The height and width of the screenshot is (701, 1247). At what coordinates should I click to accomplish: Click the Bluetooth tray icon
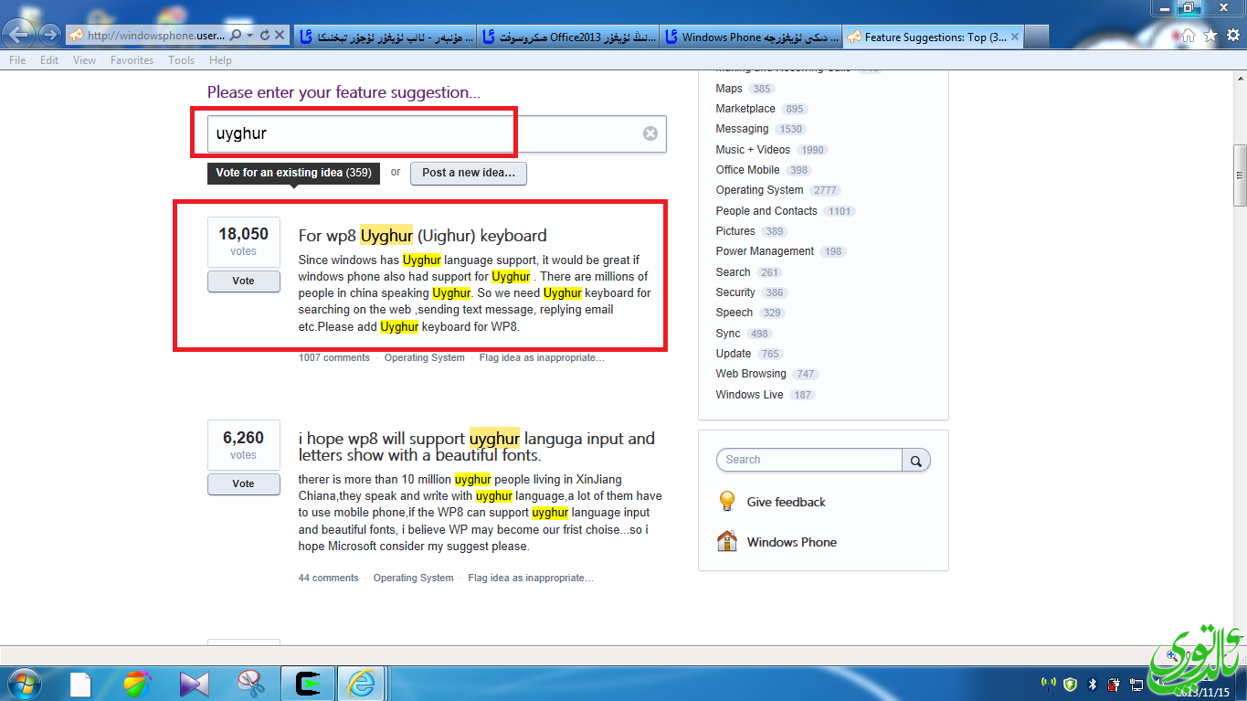[1092, 685]
